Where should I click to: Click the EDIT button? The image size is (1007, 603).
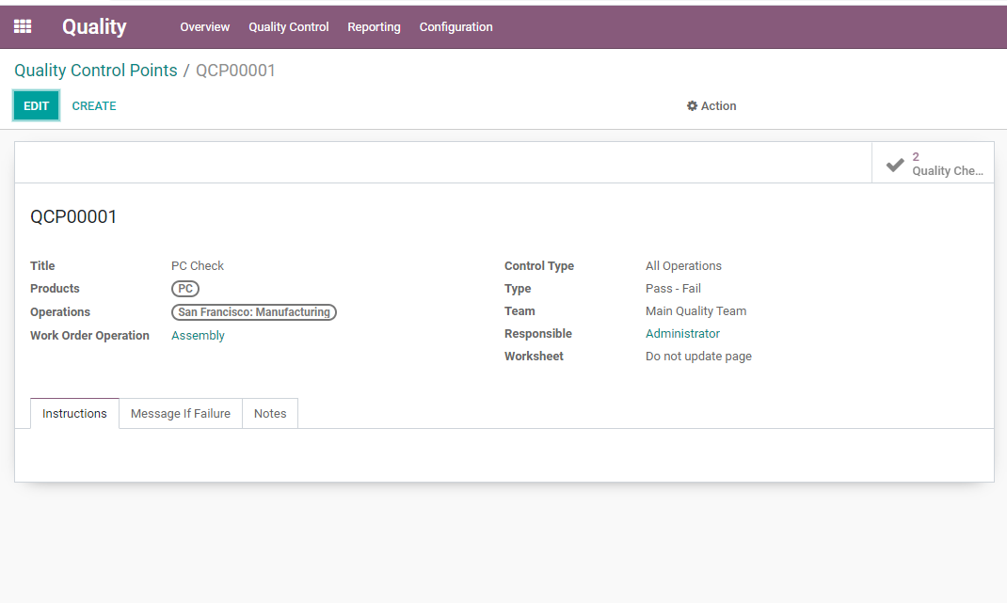click(36, 106)
